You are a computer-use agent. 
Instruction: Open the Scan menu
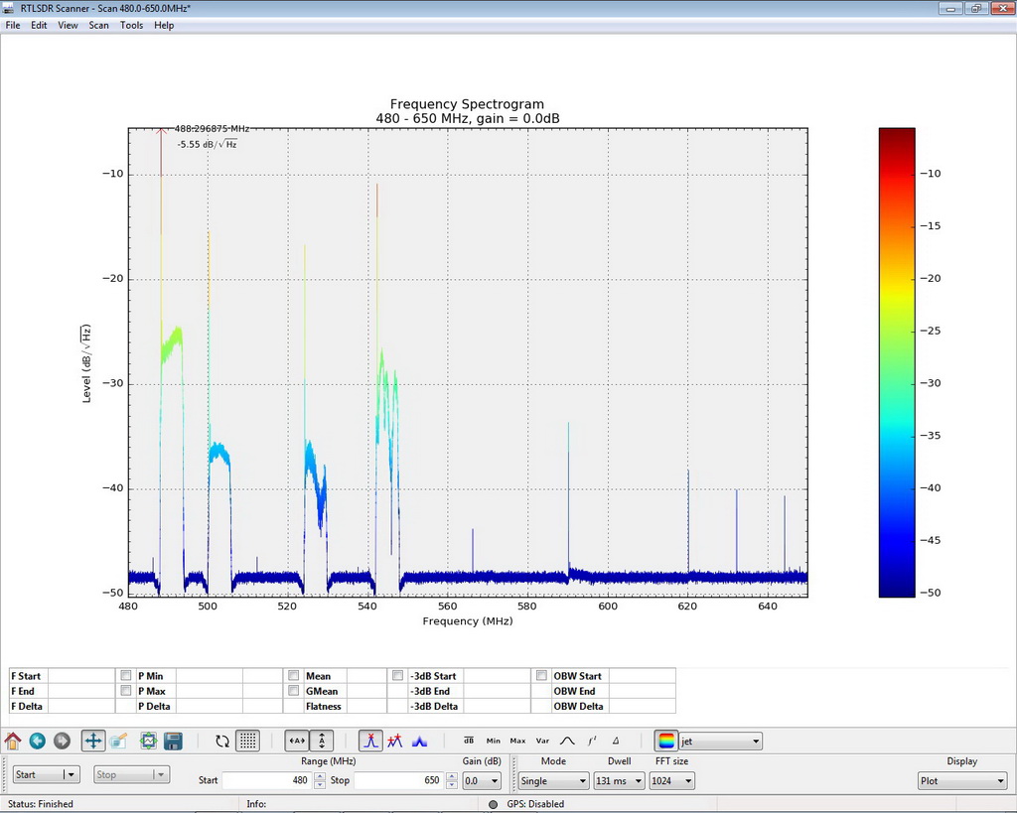click(x=98, y=25)
